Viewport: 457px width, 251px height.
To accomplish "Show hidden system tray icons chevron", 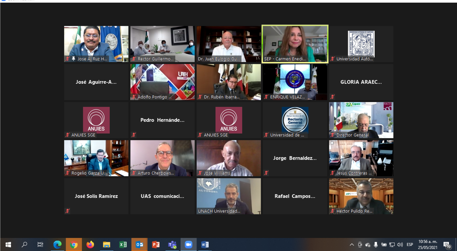I will pyautogui.click(x=352, y=245).
